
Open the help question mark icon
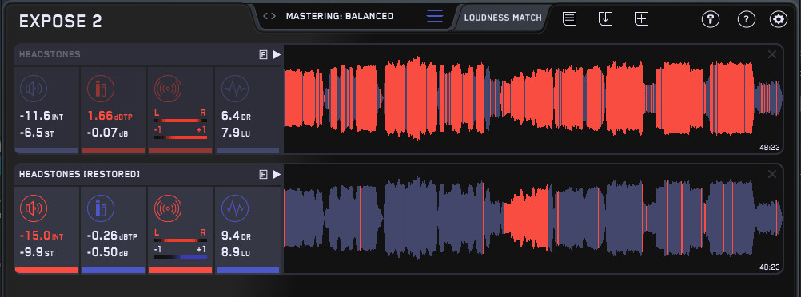click(x=747, y=19)
